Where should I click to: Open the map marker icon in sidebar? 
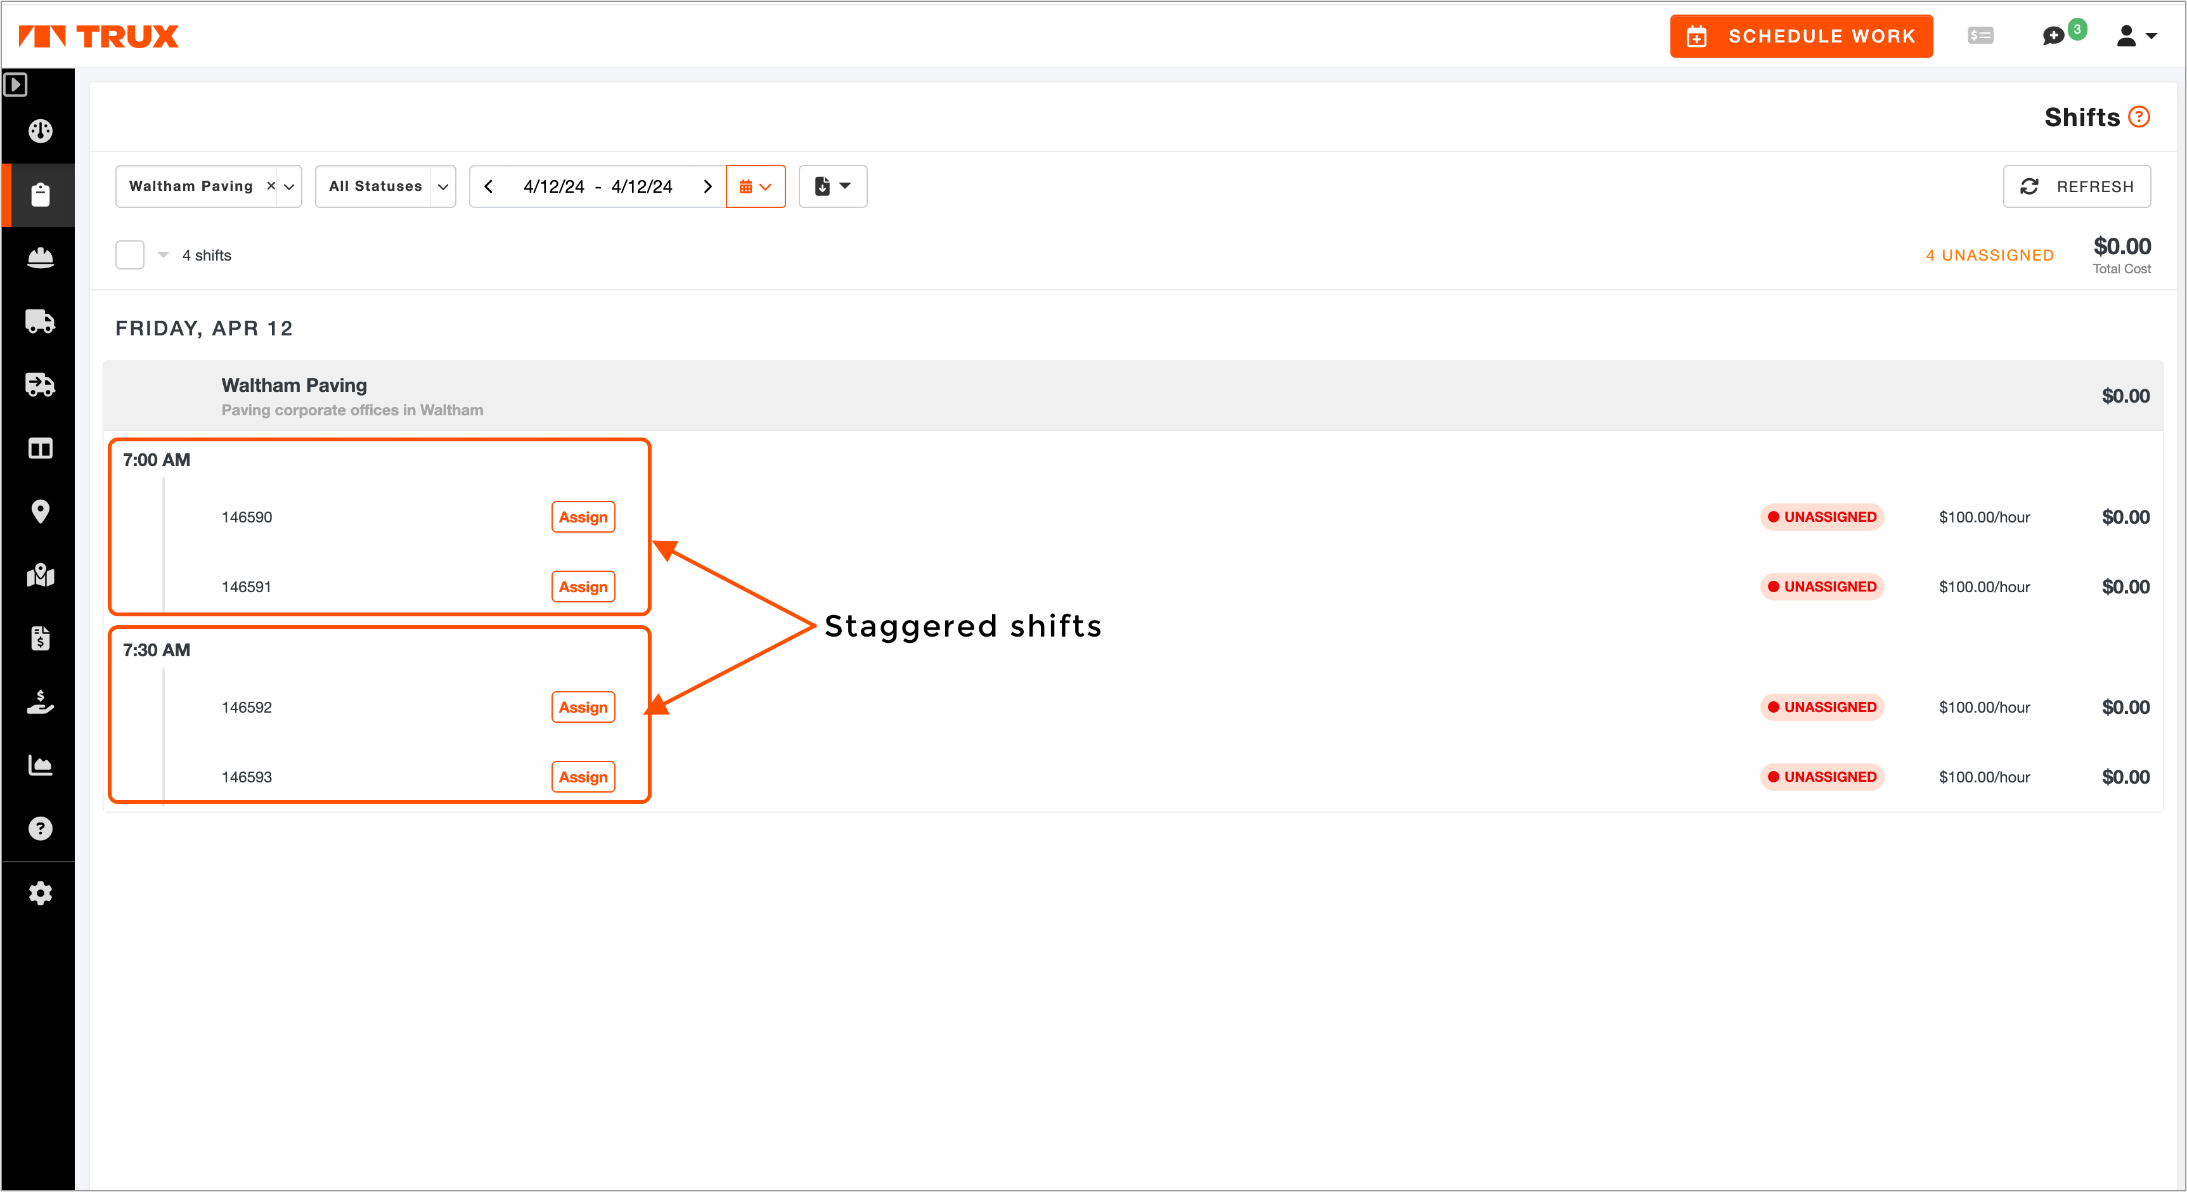click(40, 575)
